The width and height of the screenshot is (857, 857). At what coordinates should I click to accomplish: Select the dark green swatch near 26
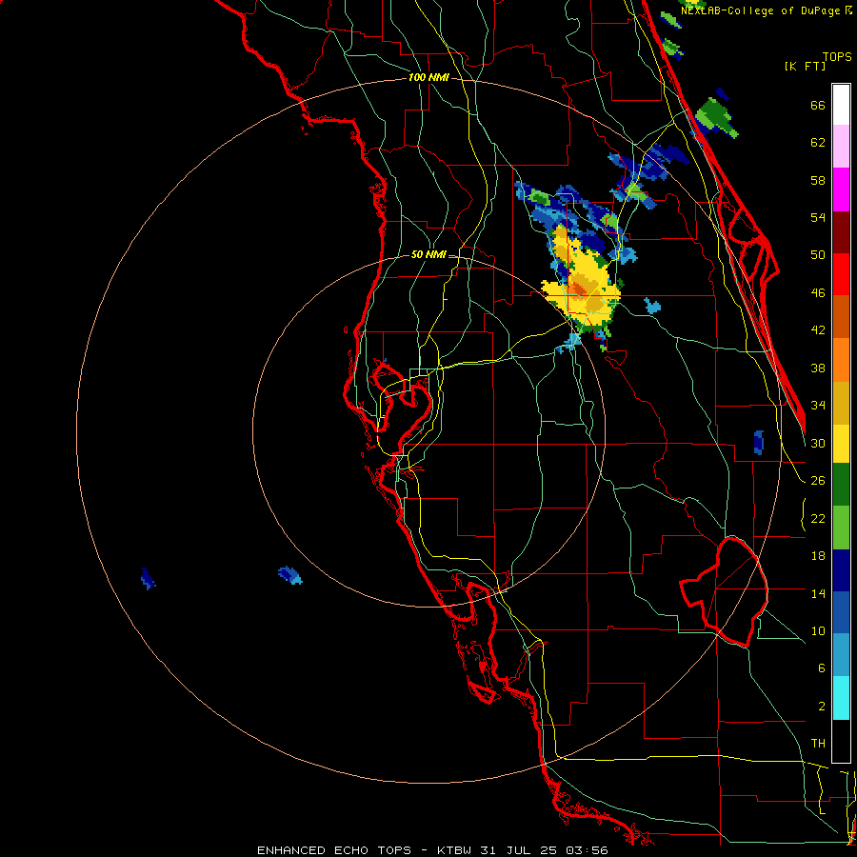click(x=841, y=485)
